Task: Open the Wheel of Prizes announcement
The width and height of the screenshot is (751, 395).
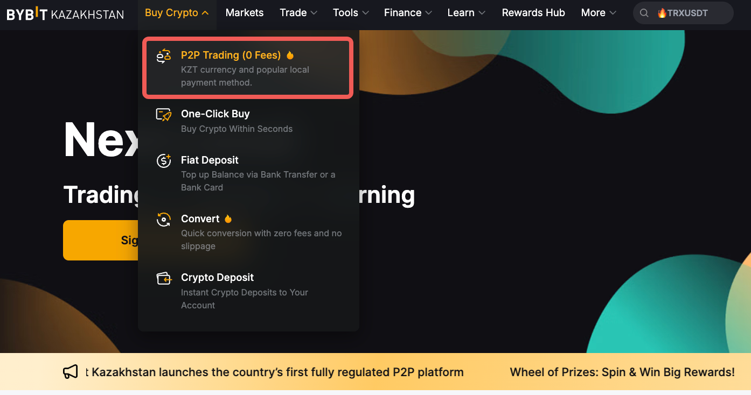Action: tap(622, 372)
